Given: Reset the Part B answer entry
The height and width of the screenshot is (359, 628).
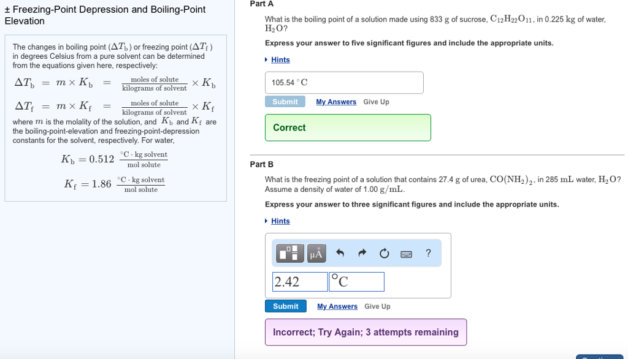Looking at the screenshot, I should click(384, 252).
